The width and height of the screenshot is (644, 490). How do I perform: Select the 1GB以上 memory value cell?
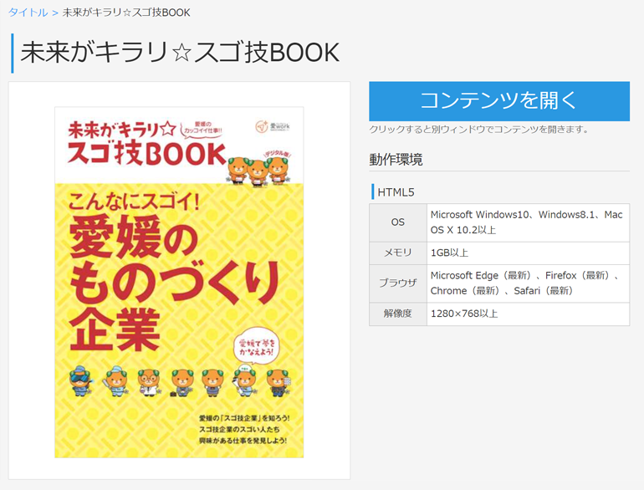528,253
